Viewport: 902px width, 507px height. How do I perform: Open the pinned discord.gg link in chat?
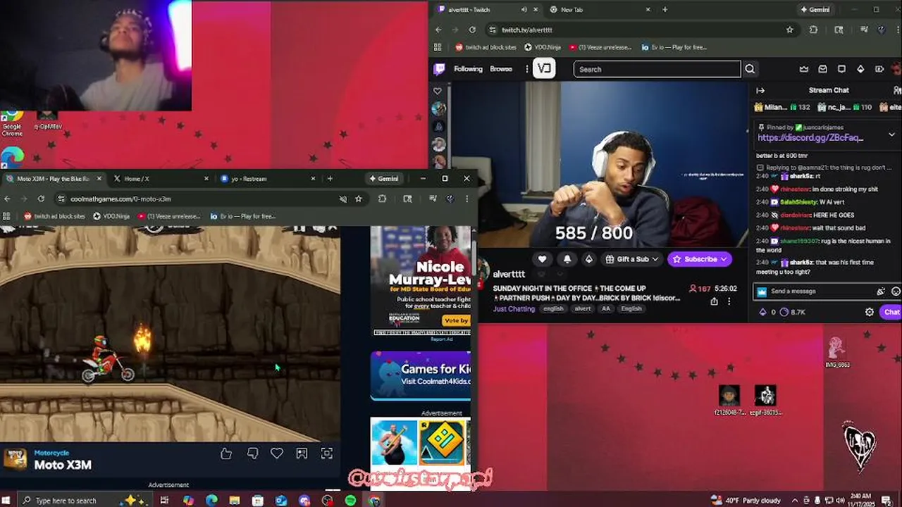[810, 138]
